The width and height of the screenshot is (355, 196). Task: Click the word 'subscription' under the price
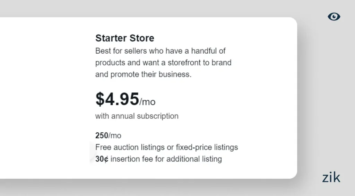tap(157, 116)
